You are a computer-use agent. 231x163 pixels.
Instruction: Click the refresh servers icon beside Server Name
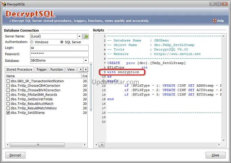click(x=86, y=36)
